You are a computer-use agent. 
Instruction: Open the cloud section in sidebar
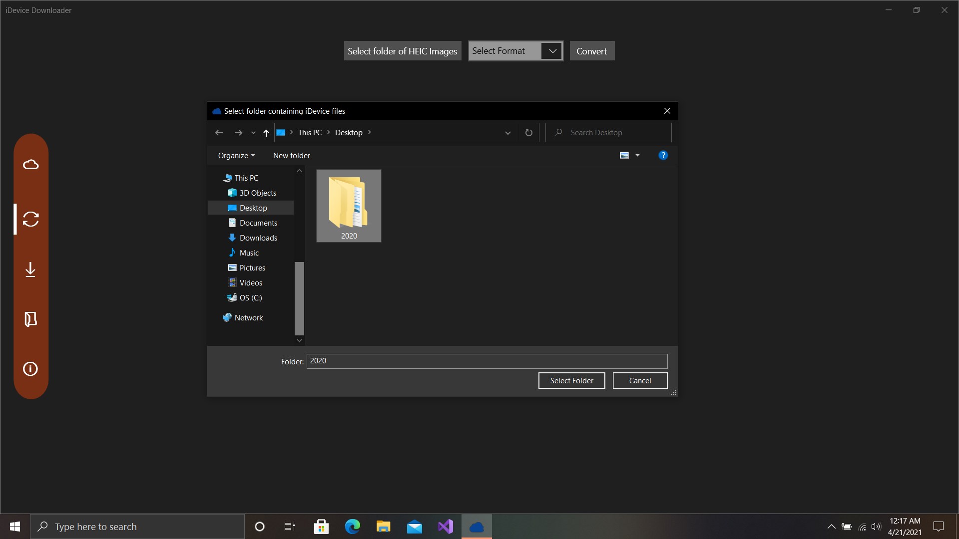pos(30,164)
